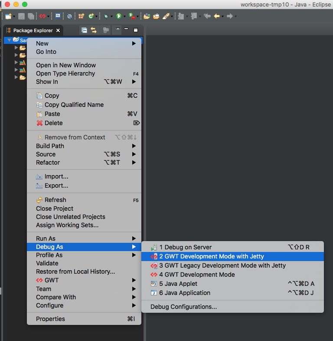Image resolution: width=333 pixels, height=341 pixels.
Task: Select Open in New Window
Action: [84, 65]
